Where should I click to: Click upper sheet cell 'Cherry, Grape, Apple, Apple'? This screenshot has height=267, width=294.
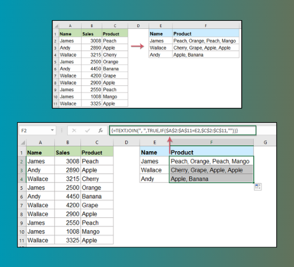206,48
